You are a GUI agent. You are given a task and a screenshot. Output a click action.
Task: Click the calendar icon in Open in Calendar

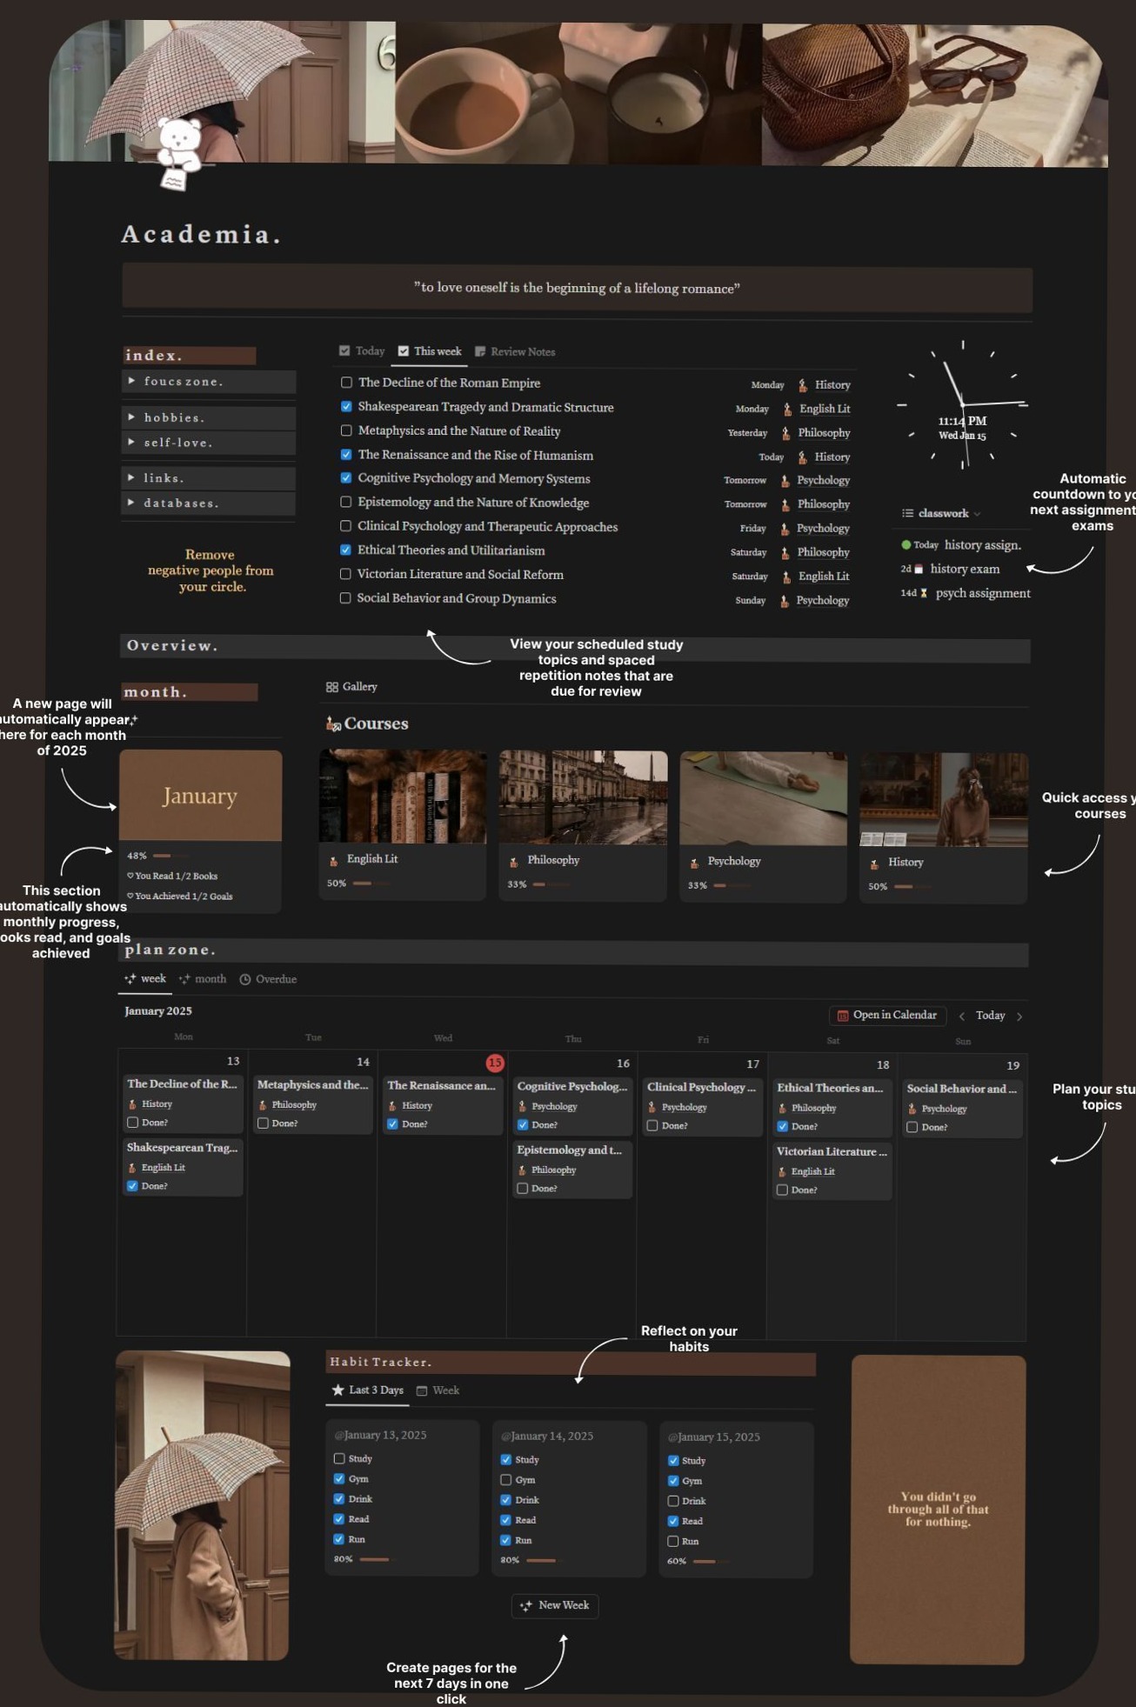coord(842,1016)
